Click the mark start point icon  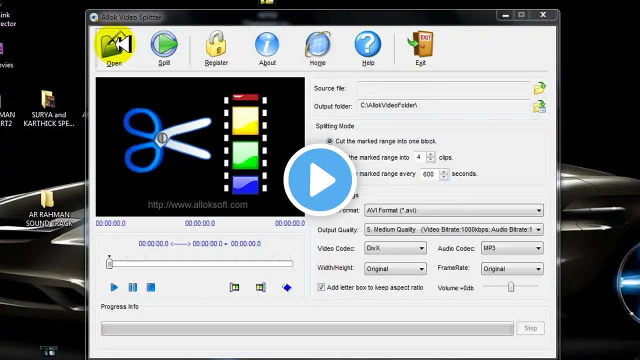point(234,287)
